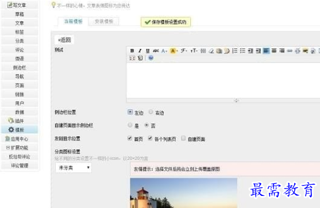Image resolution: width=320 pixels, height=208 pixels.
Task: Toggle bold formatting in the editor
Action: [x=132, y=51]
